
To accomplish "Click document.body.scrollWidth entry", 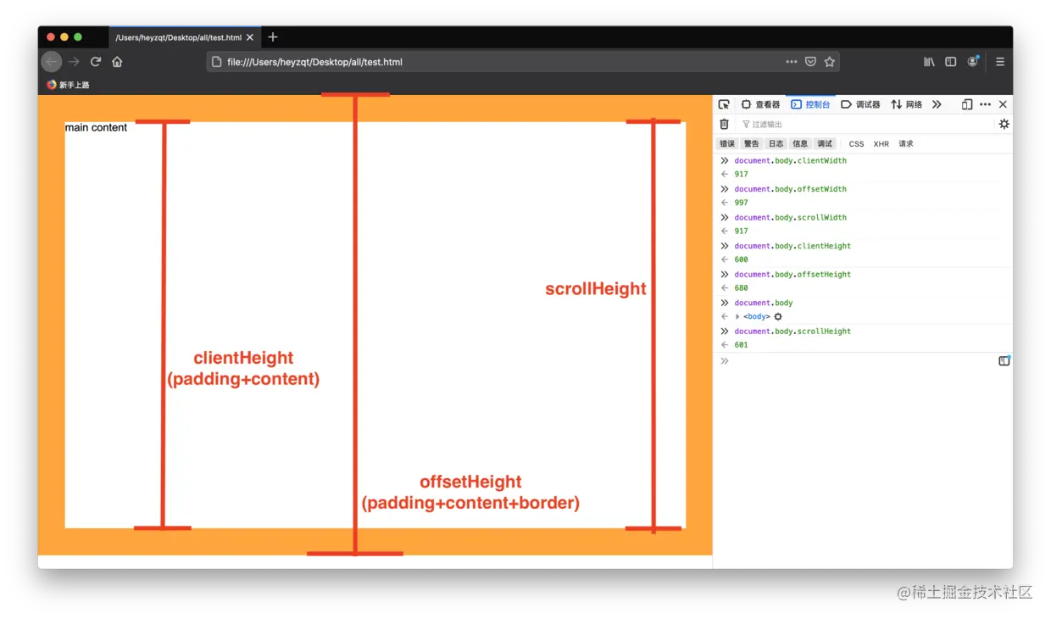I will click(x=791, y=217).
